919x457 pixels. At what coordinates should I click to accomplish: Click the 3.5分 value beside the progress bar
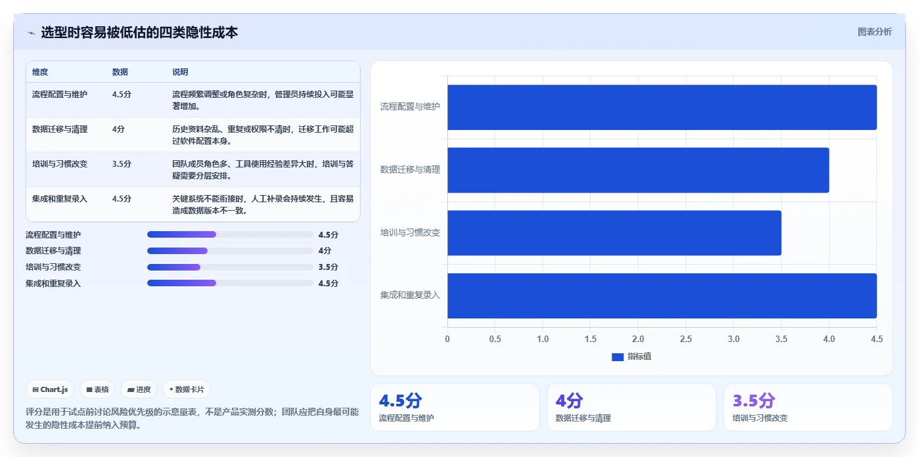[328, 267]
